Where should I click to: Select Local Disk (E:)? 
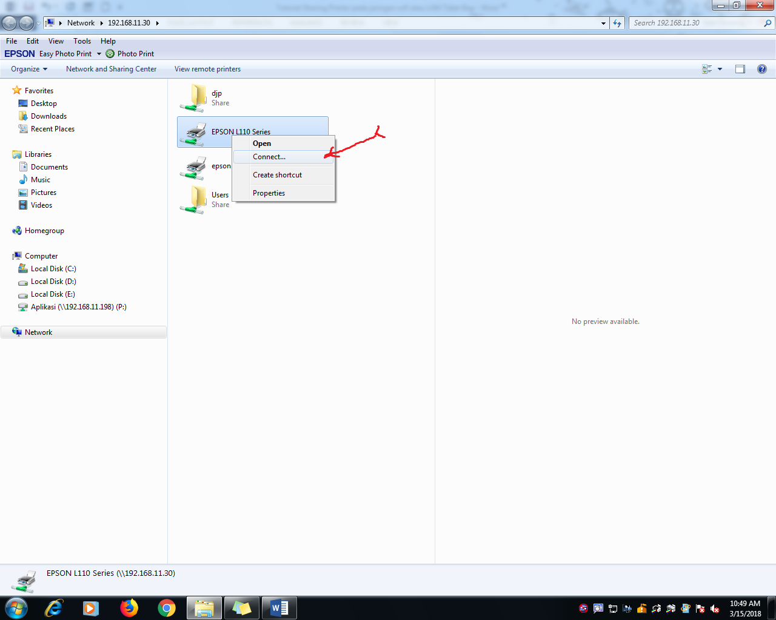tap(53, 294)
